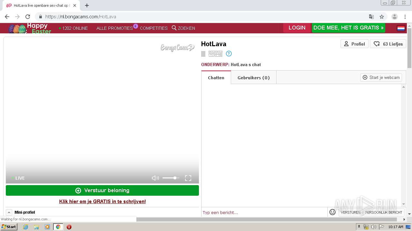
Task: Click the Typ een bericht input field
Action: tap(264, 212)
